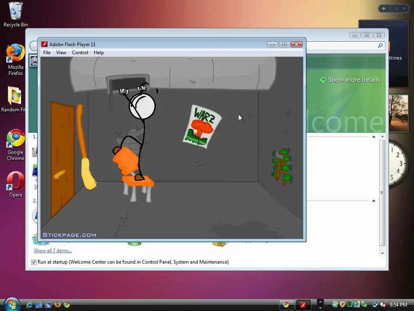Click the muted volume tray icon
The width and height of the screenshot is (414, 311).
(383, 305)
